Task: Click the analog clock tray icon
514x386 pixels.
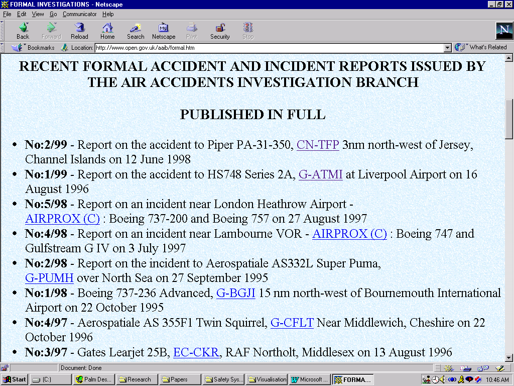Action: click(435, 380)
